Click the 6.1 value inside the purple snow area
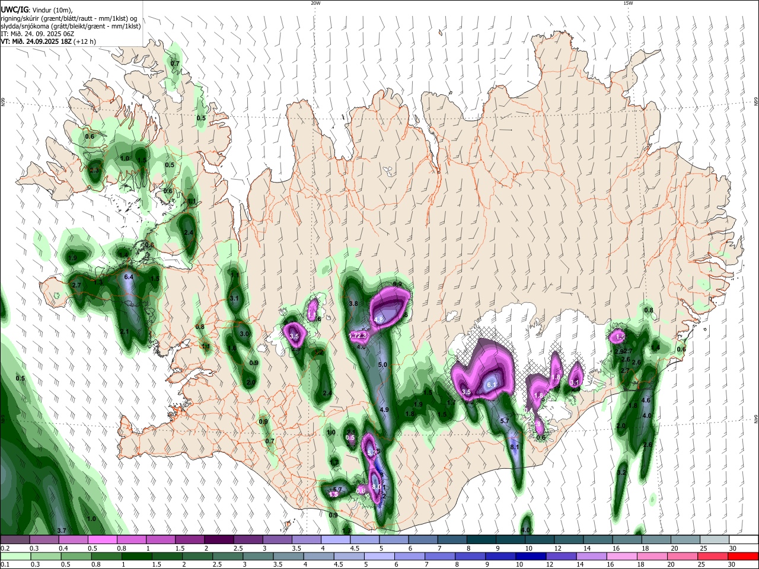The width and height of the screenshot is (759, 569). 491,385
